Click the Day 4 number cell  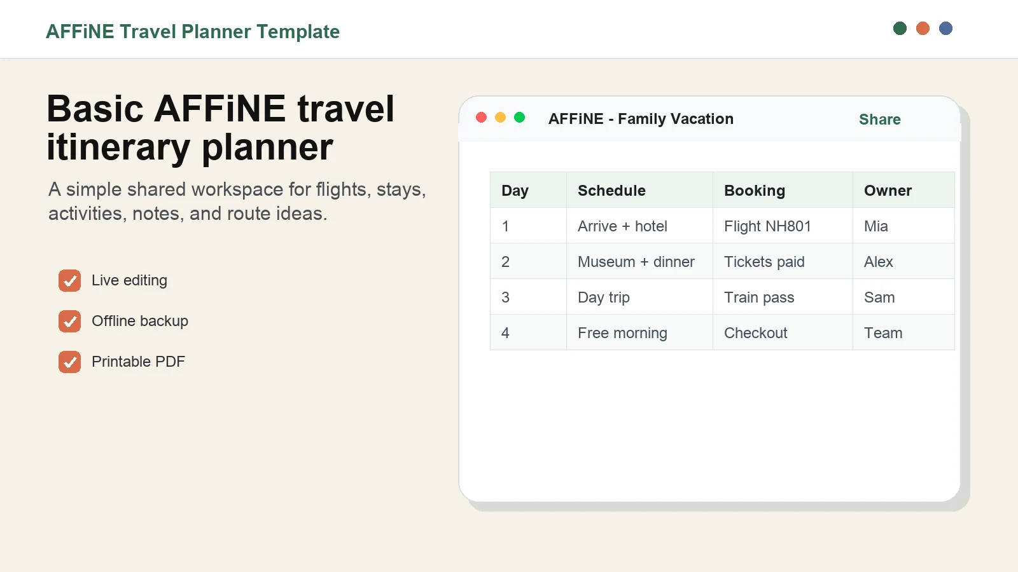528,332
